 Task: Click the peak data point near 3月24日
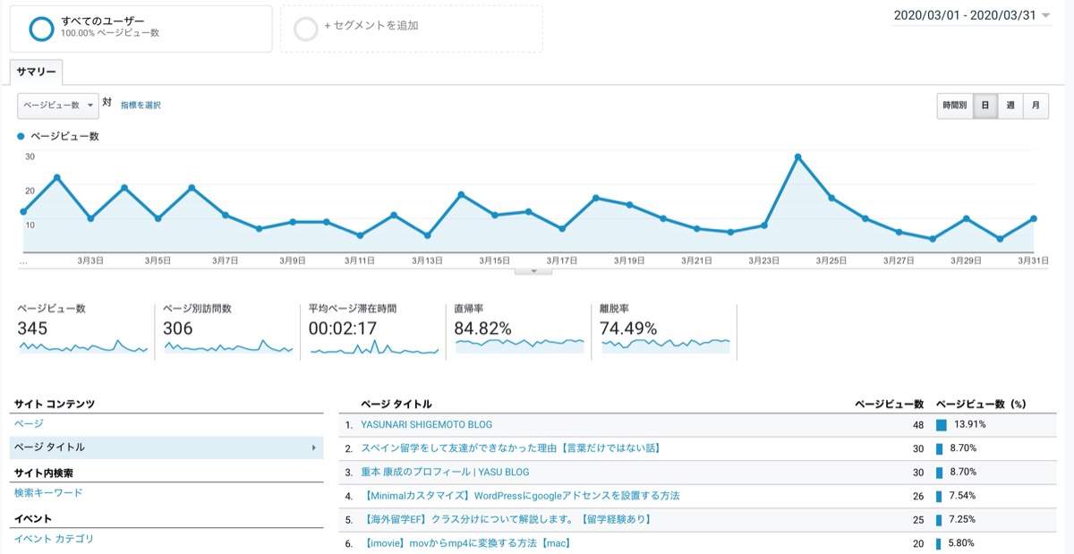[x=797, y=158]
